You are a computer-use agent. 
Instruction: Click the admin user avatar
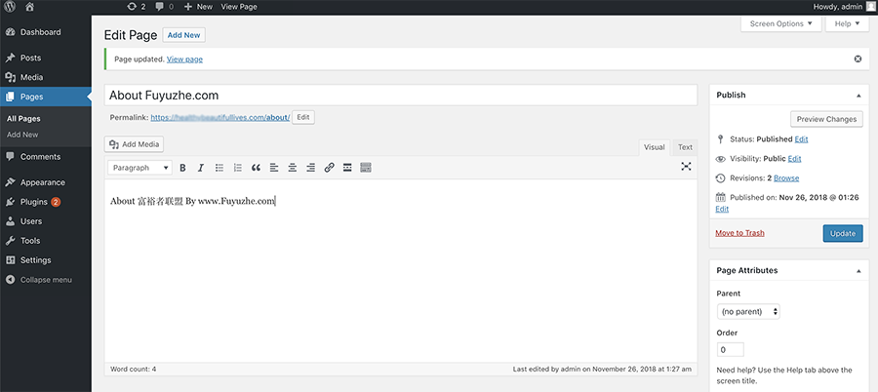[x=869, y=7]
